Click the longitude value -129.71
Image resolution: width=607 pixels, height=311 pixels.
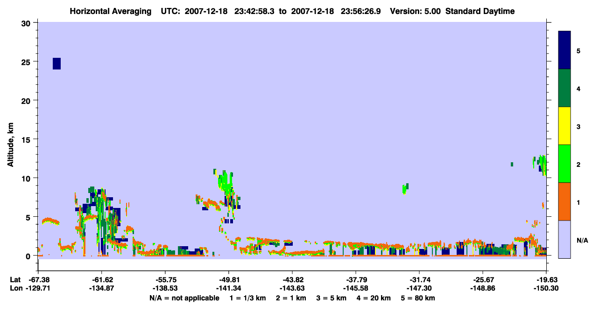click(x=38, y=289)
